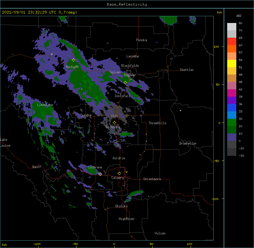Click the caret marker west of Ponoka
254x248 pixels.
pos(108,43)
